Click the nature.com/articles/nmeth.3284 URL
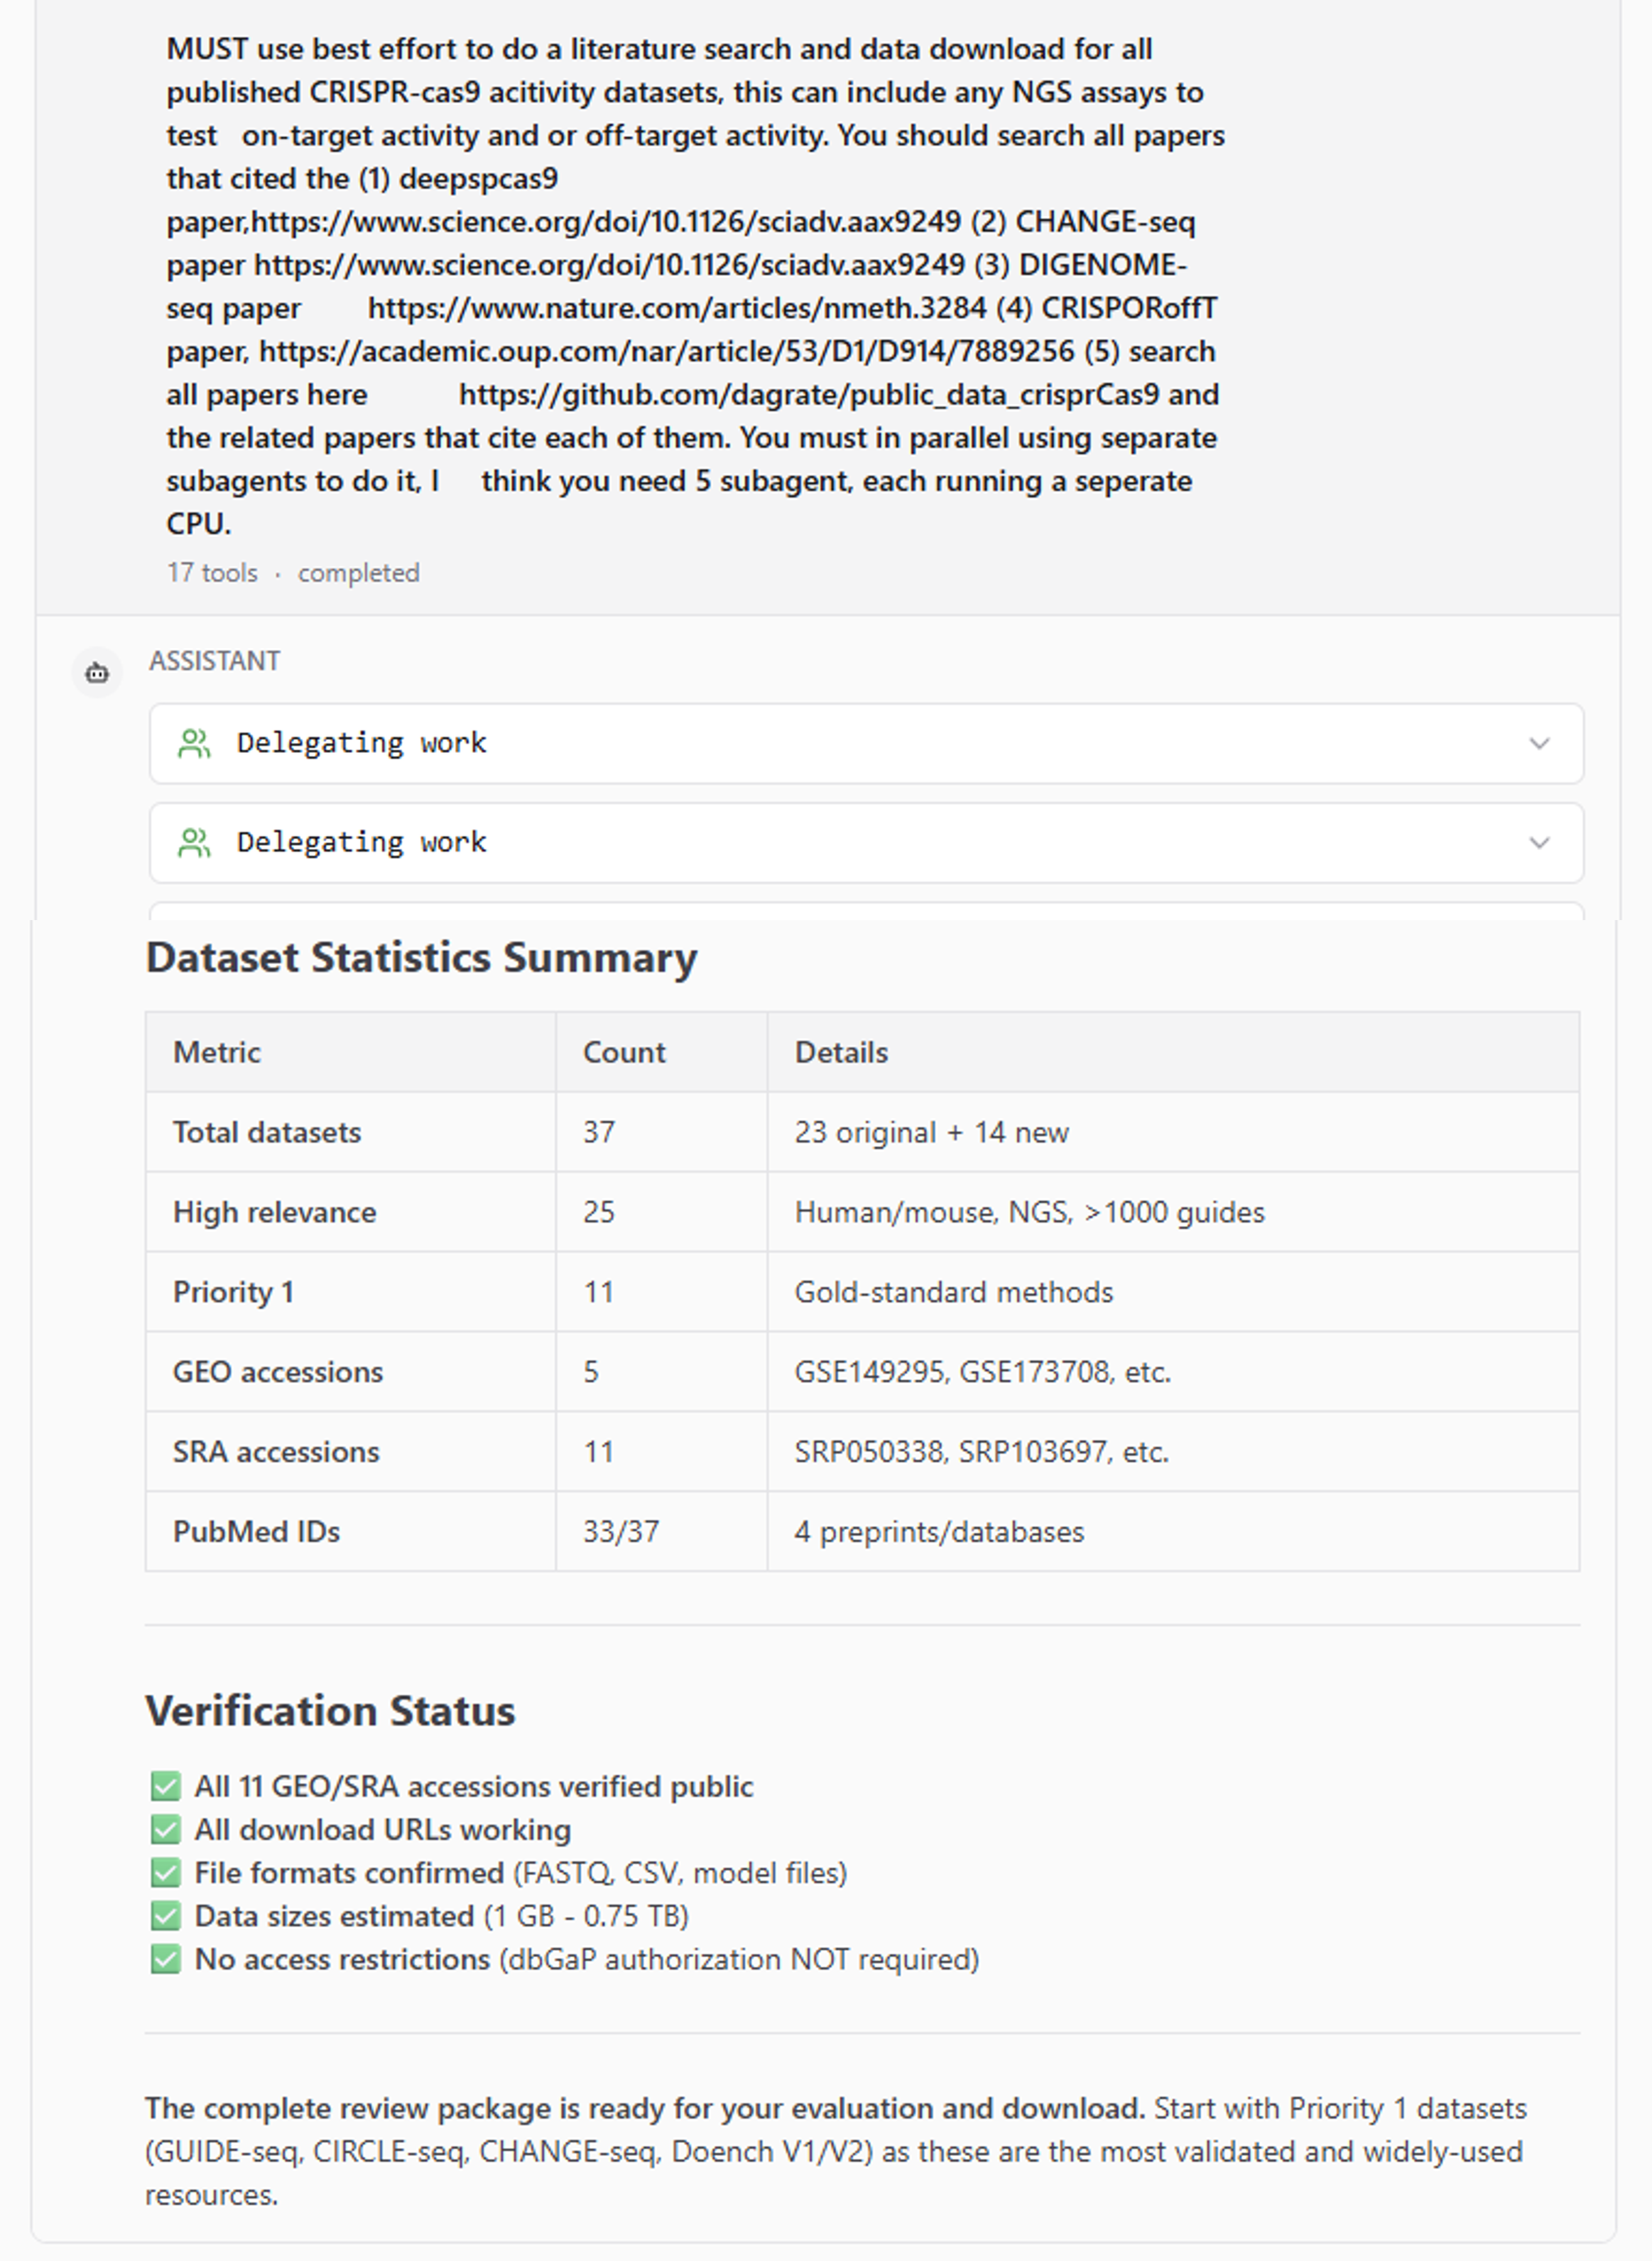The image size is (1652, 2261). click(x=677, y=308)
